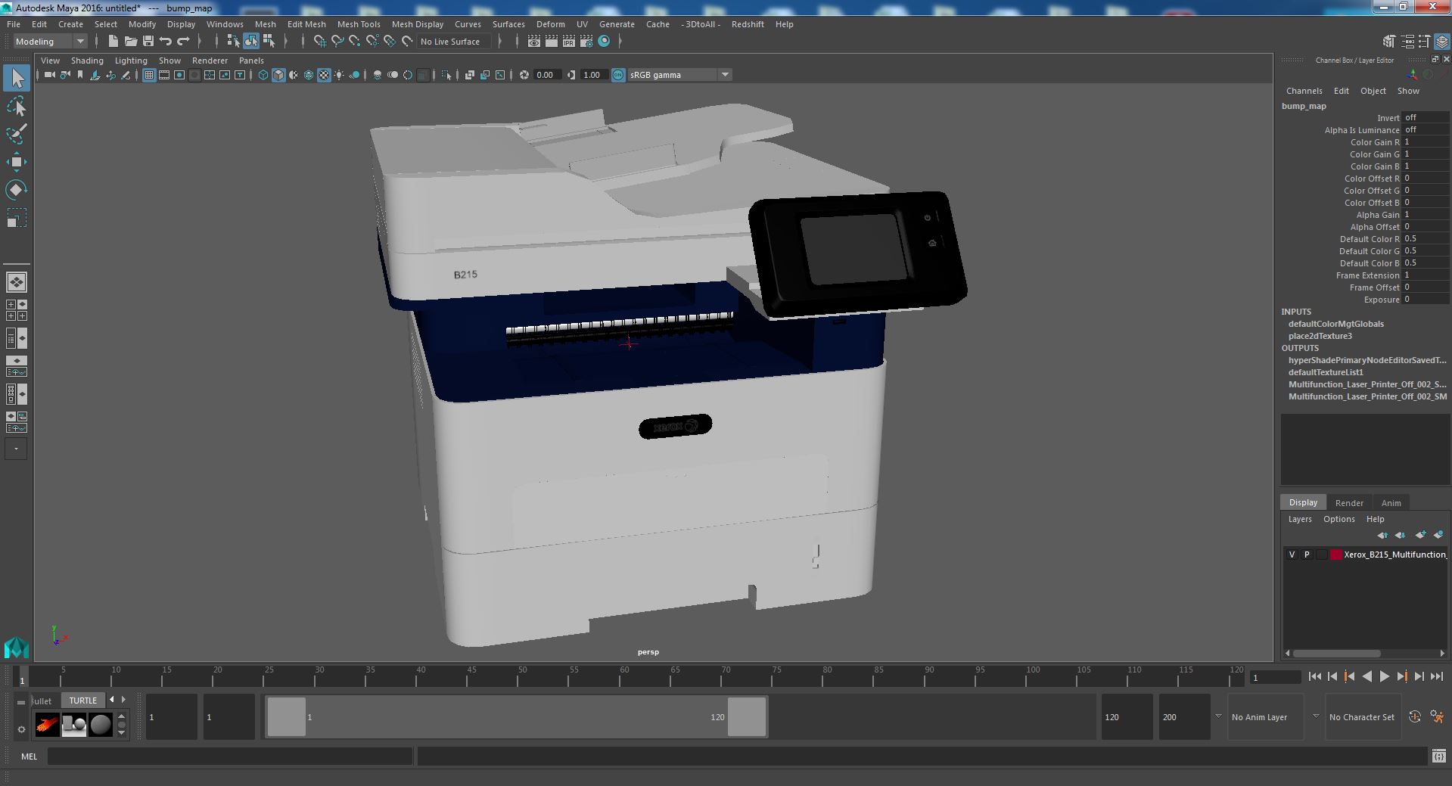The image size is (1452, 786).
Task: Select the TURTLE shelf tab
Action: coord(83,701)
